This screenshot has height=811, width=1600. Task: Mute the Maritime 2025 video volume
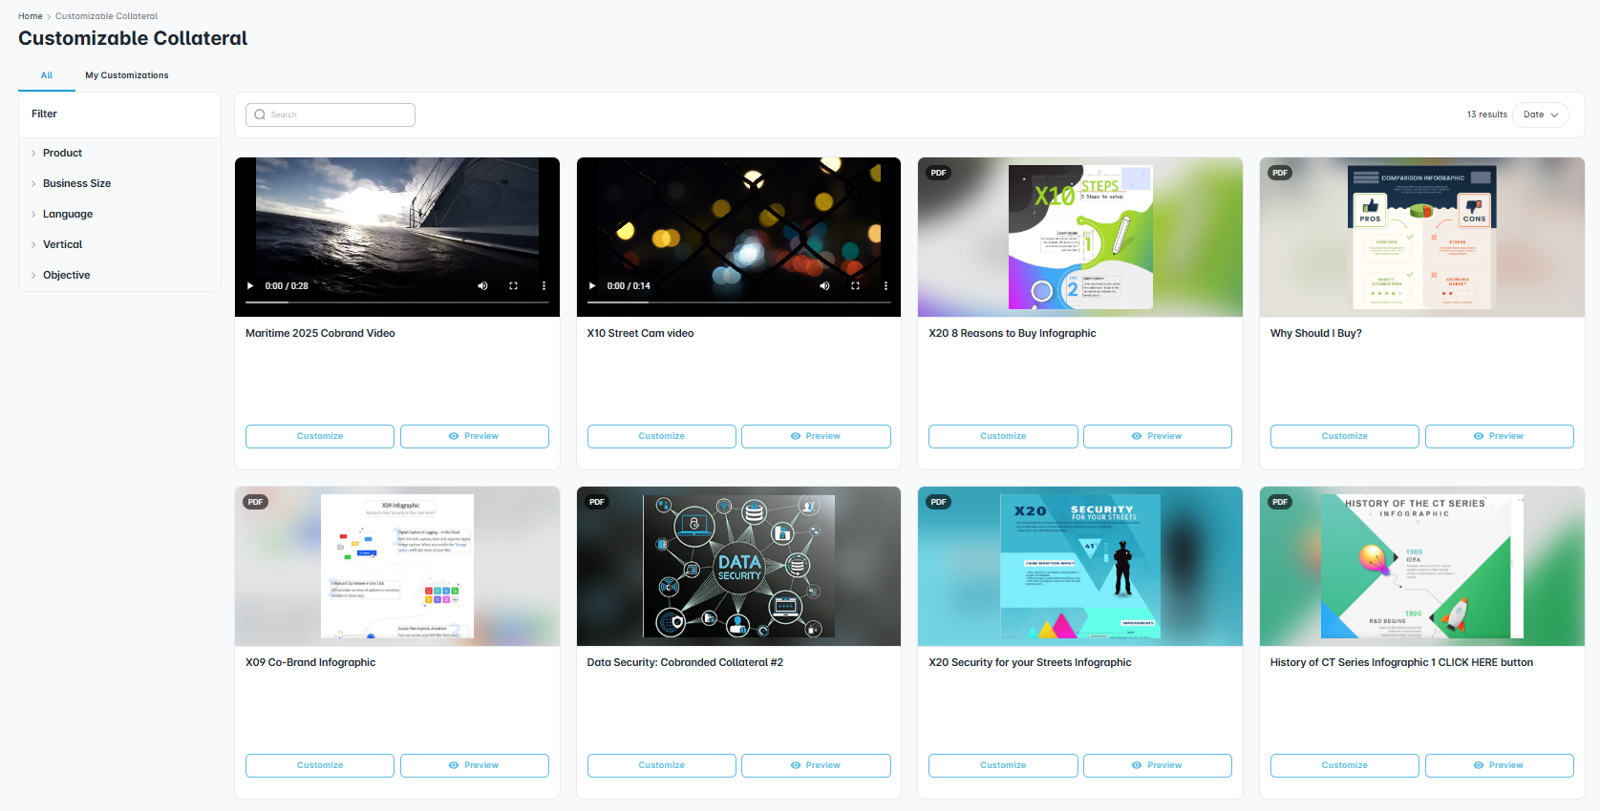click(x=482, y=286)
